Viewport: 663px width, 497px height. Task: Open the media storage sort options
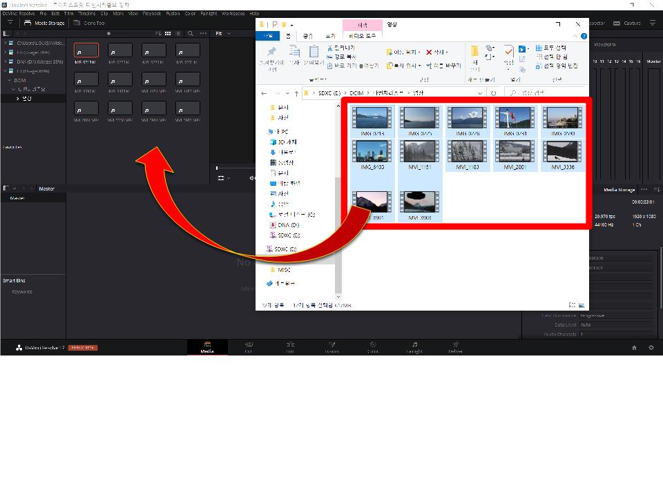[x=158, y=33]
